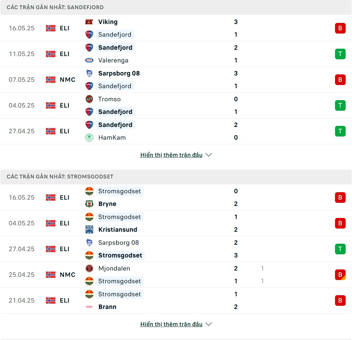Click the red B badge for the Viking match
Image resolution: width=352 pixels, height=340 pixels.
340,28
